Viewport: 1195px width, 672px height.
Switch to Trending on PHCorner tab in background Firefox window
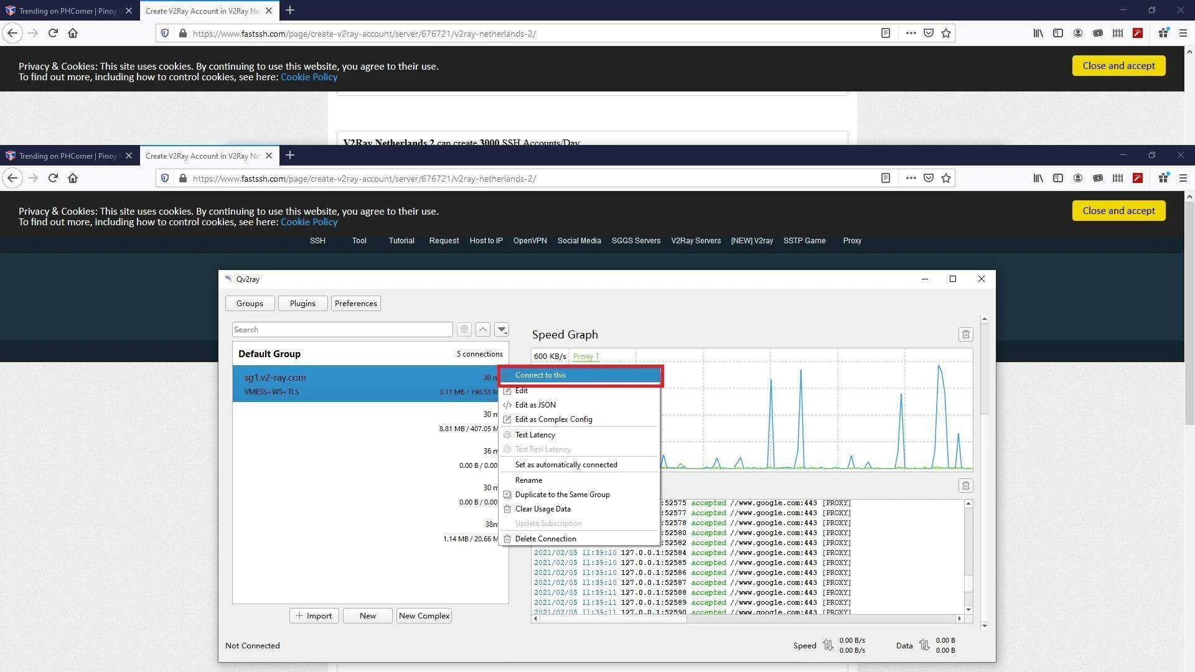click(70, 11)
